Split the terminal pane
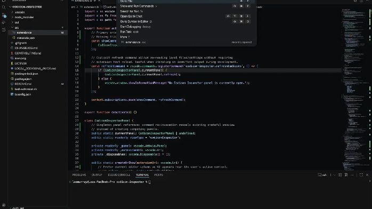Viewport: 372px width, 209px height. click(340, 175)
